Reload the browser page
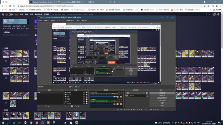 click(x=10, y=6)
